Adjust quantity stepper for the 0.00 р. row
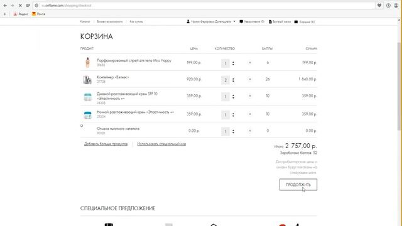402x226 pixels. (233, 131)
